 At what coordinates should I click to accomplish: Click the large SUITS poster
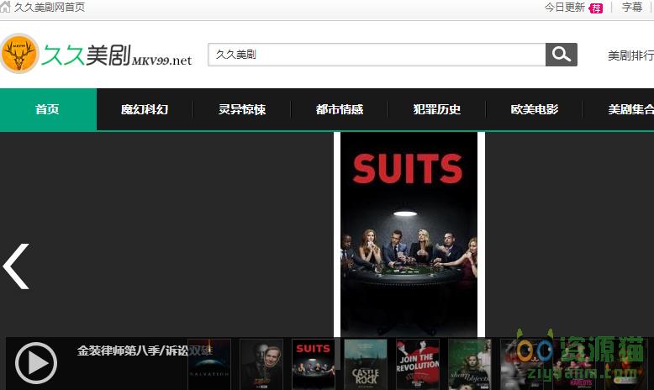pos(409,234)
